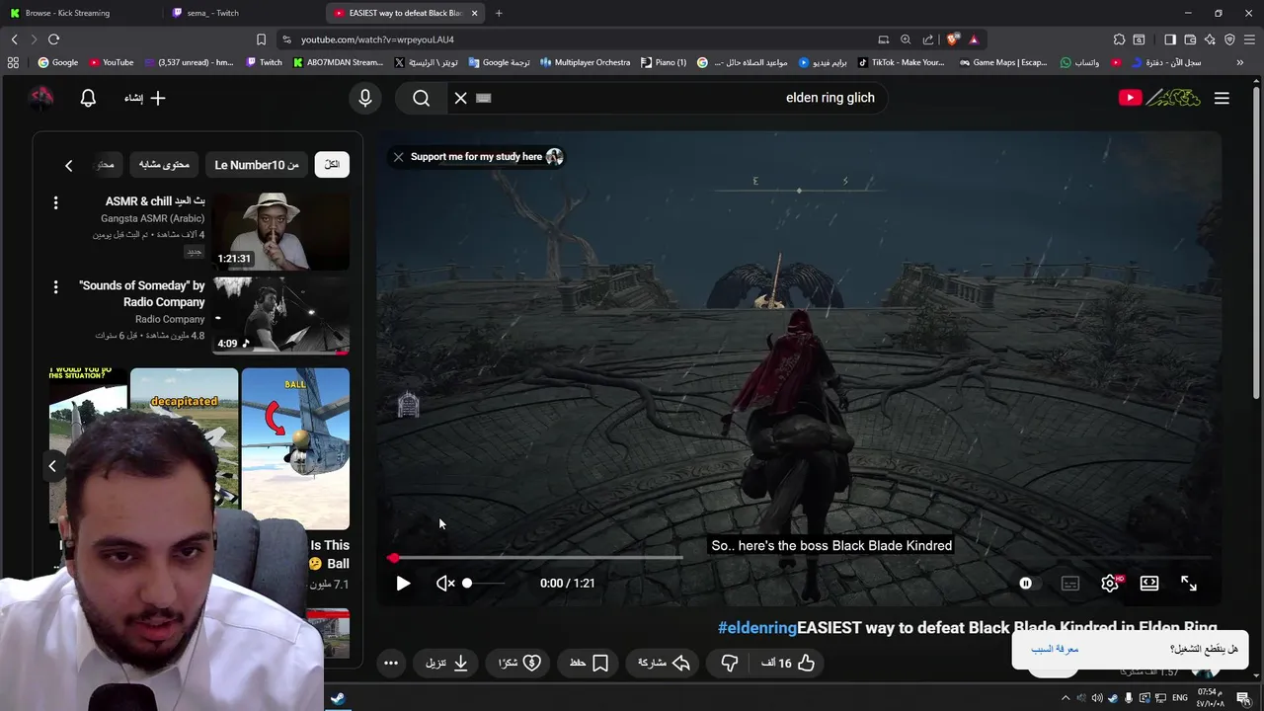Expand hidden bookmarks with the double chevron

pos(1240,62)
